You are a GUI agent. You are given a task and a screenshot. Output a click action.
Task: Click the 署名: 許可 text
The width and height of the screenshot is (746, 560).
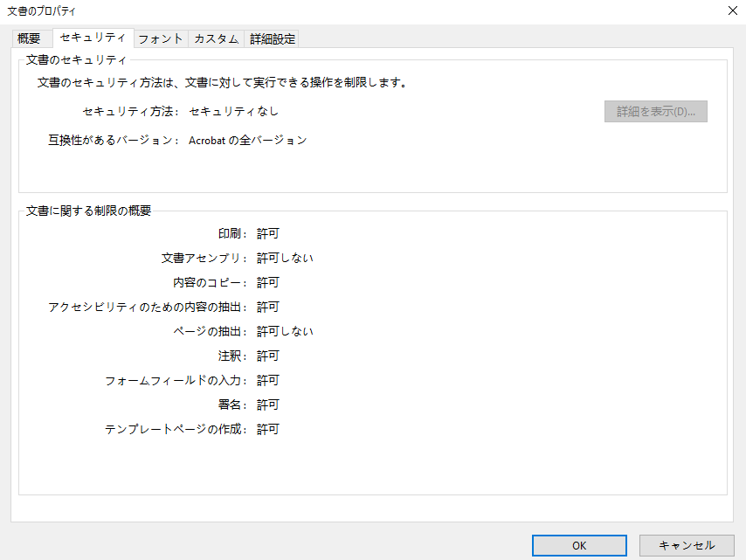click(x=252, y=404)
